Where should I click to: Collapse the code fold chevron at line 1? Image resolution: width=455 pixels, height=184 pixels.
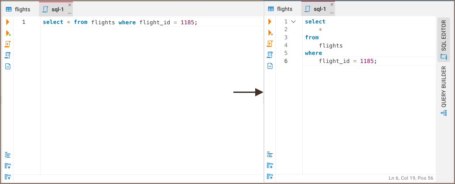pos(293,22)
